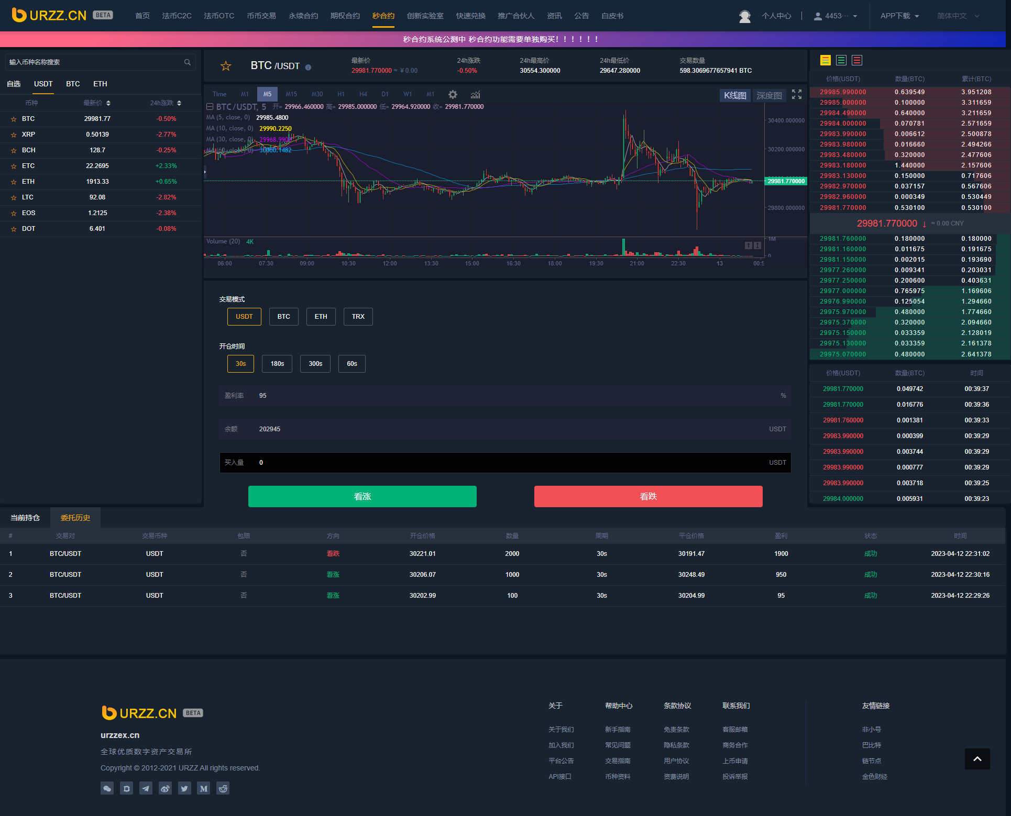The width and height of the screenshot is (1011, 816).
Task: Click the 买入量 amount input field
Action: point(503,463)
